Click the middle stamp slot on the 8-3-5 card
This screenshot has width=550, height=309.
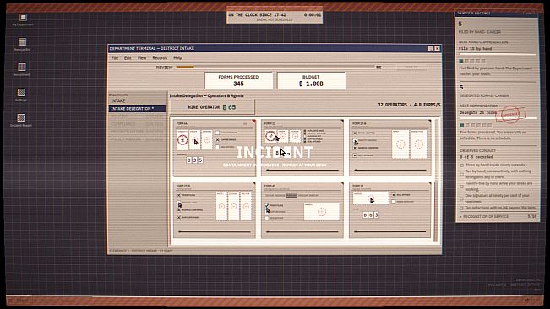point(194,140)
